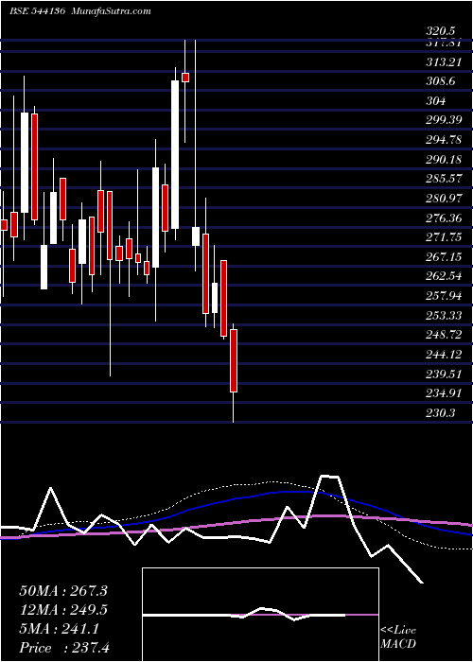Click the small red candle near 313.21

coord(185,78)
